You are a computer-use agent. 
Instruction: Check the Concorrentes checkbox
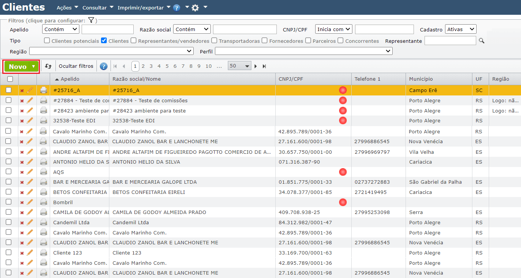(x=341, y=40)
